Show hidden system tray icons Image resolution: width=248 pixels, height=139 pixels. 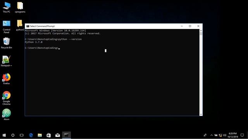pos(212,135)
